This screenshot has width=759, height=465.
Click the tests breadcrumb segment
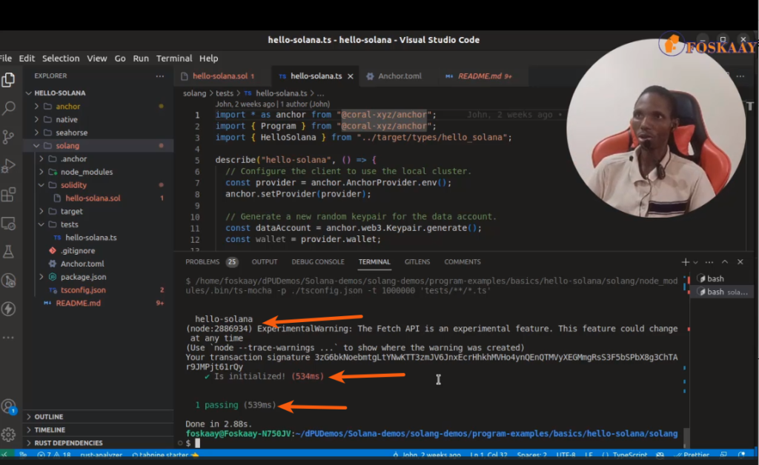pos(225,93)
